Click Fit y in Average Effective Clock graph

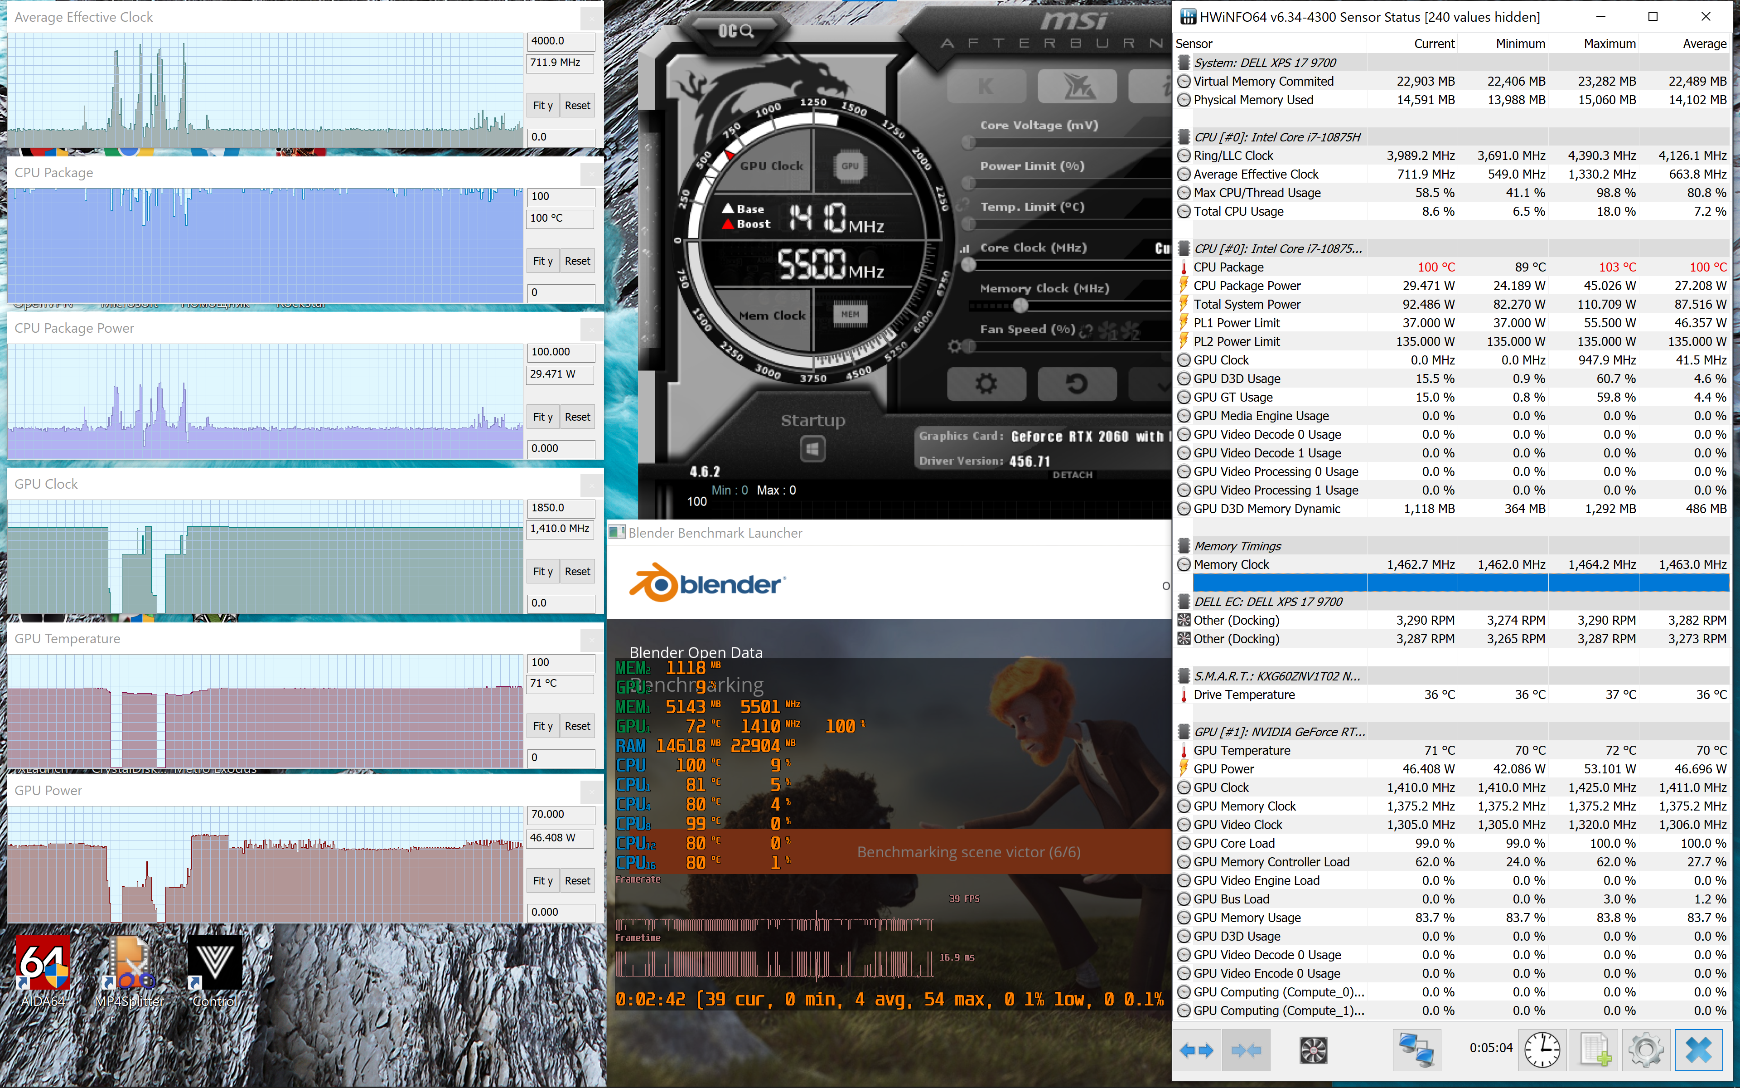pyautogui.click(x=543, y=105)
